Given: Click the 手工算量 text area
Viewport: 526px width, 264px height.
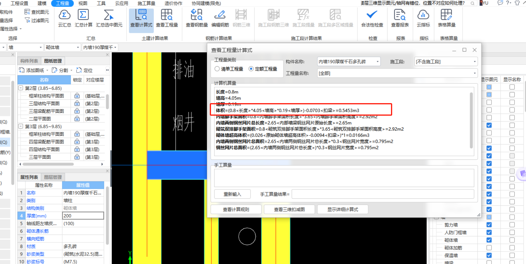Looking at the screenshot, I should click(x=344, y=178).
